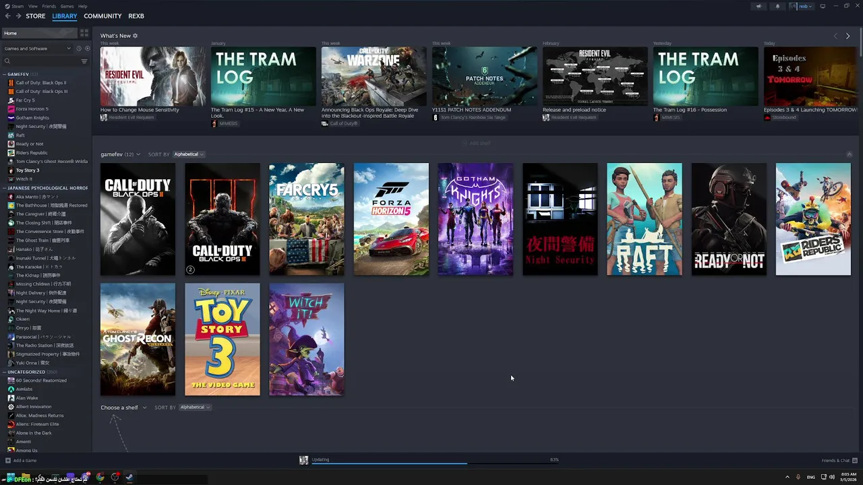Open Y11S1 Patch Notes Addendum news

484,76
